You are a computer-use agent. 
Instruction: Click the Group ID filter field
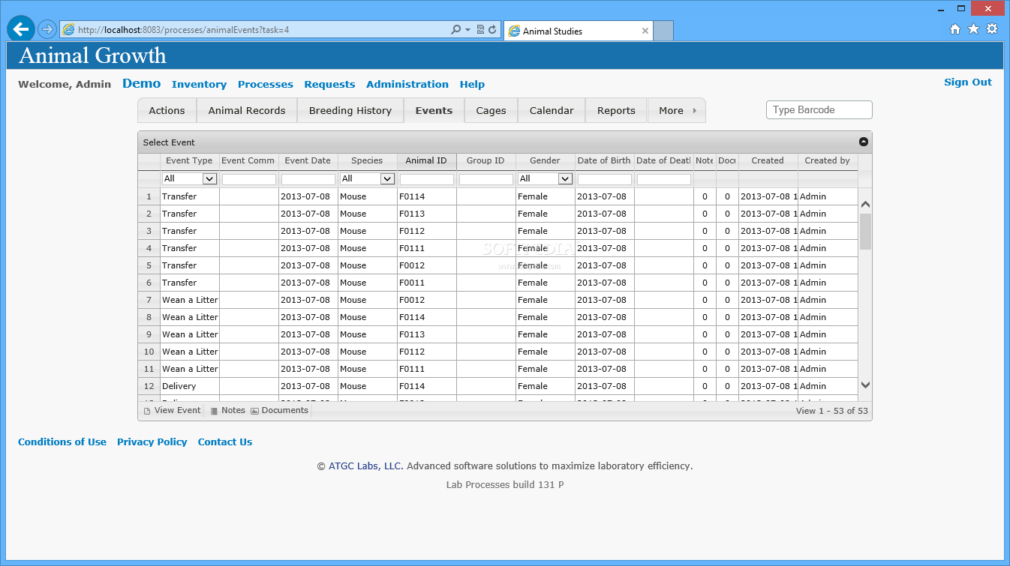(486, 179)
